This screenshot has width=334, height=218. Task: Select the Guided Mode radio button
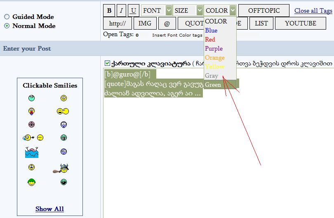[x=7, y=16]
